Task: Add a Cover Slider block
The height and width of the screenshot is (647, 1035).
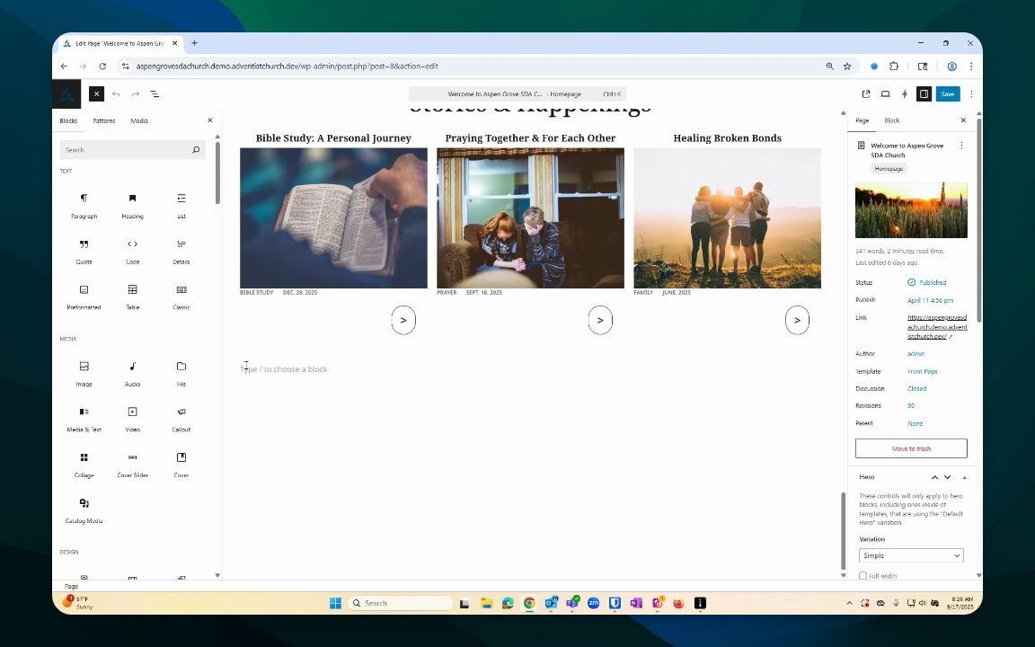Action: tap(132, 463)
